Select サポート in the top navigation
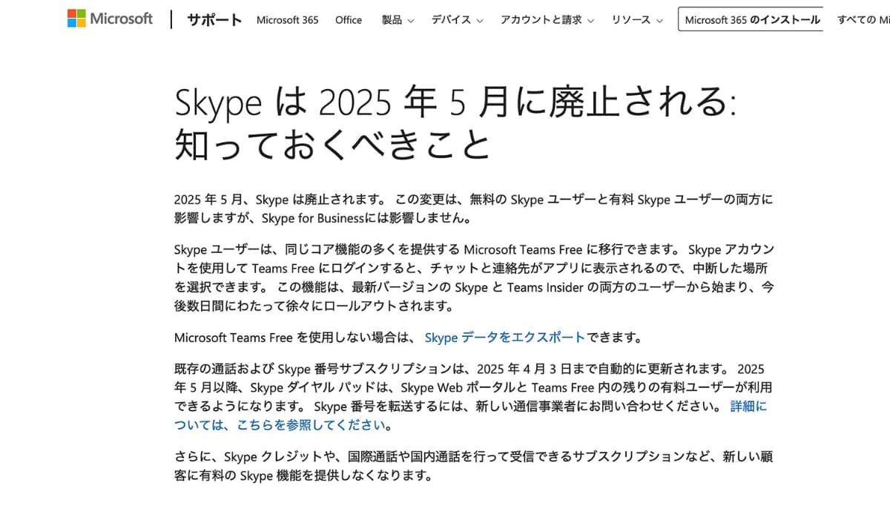This screenshot has height=509, width=890. click(214, 20)
